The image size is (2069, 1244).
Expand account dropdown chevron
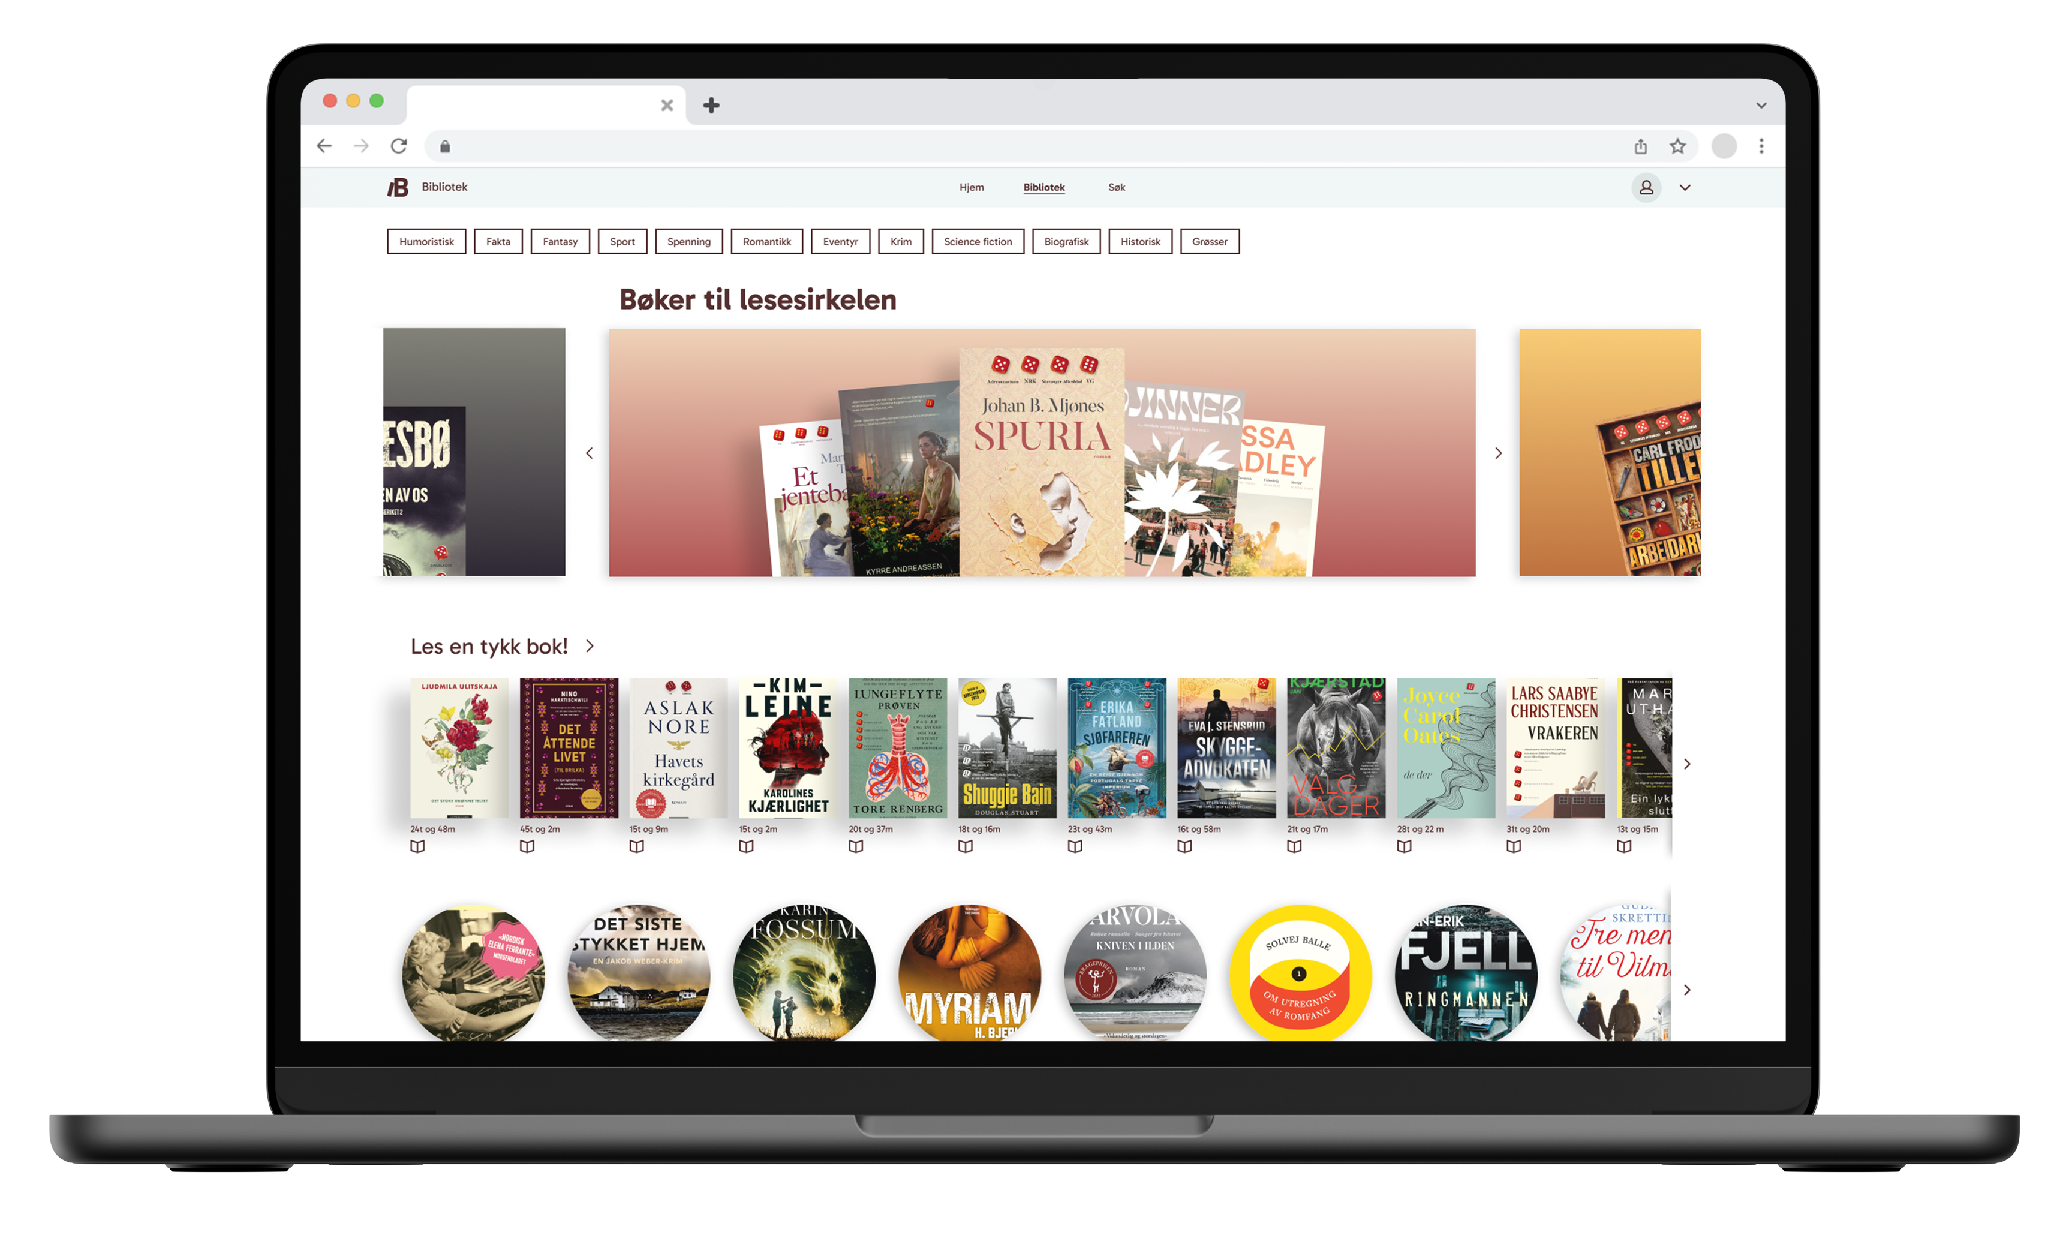1685,188
